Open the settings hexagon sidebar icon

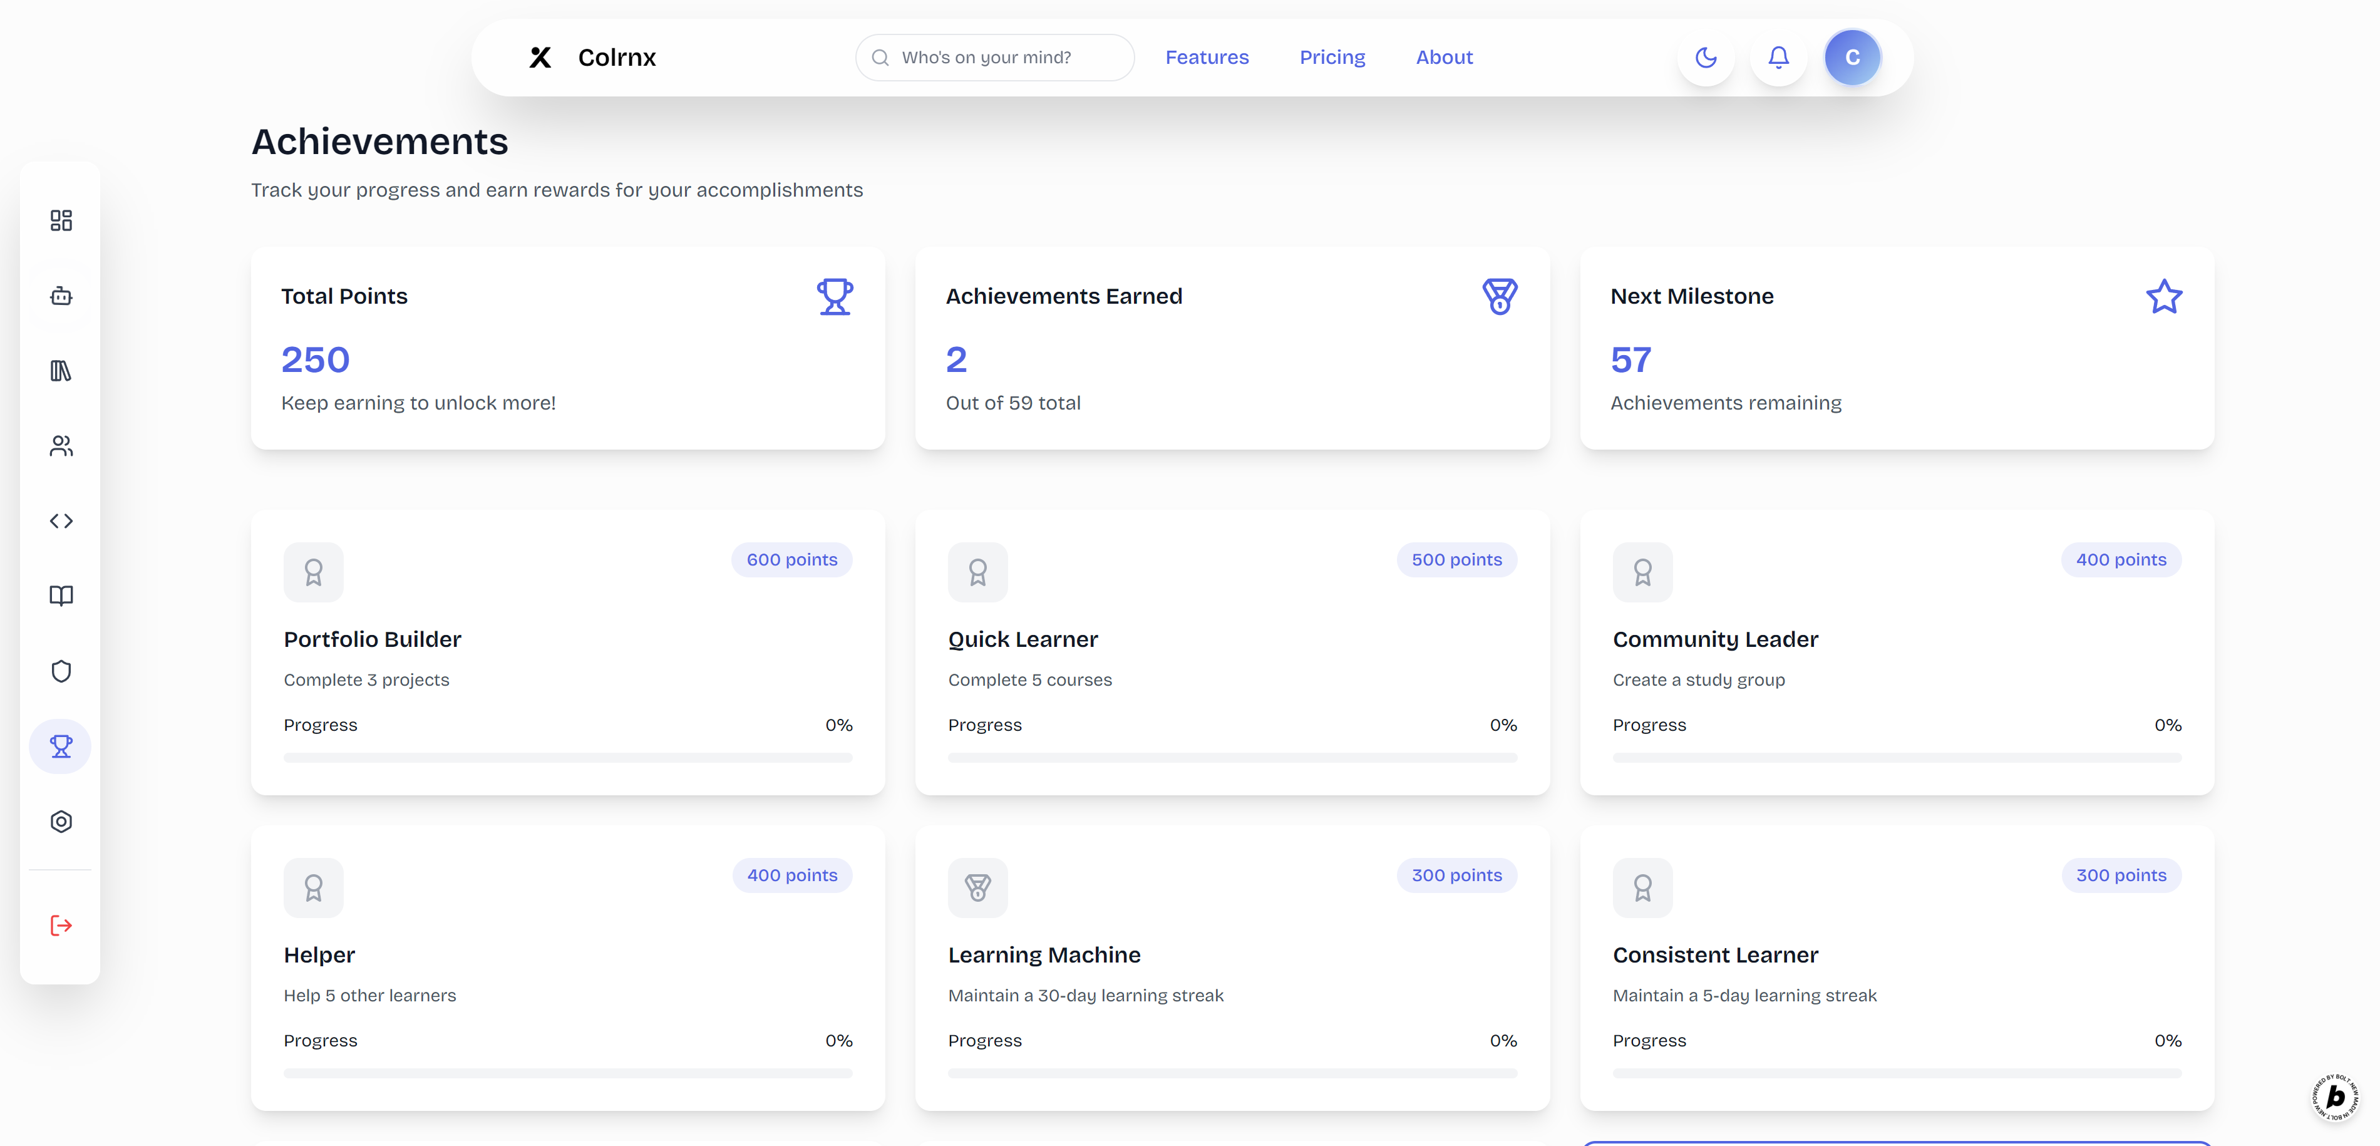(x=61, y=822)
